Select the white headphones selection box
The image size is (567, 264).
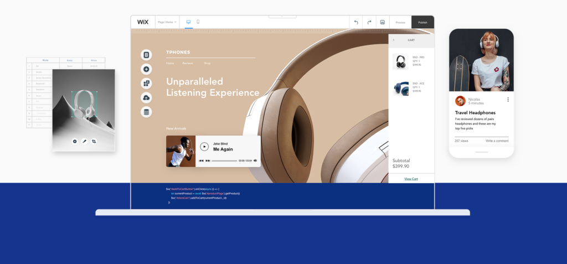(85, 104)
